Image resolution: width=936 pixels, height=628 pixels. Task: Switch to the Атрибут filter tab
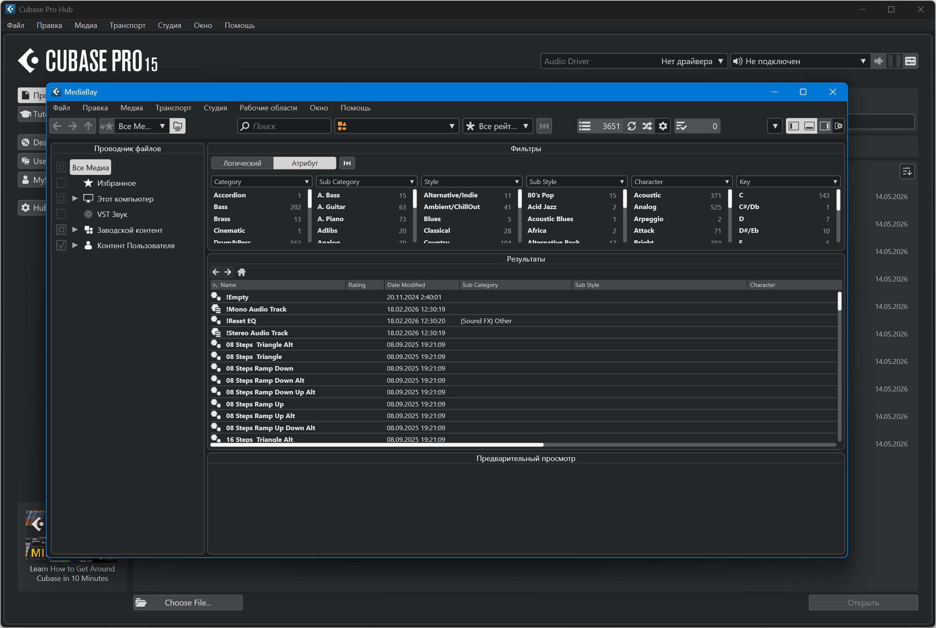coord(305,163)
